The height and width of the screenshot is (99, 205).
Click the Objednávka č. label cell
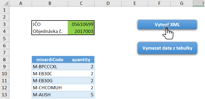(x=50, y=31)
